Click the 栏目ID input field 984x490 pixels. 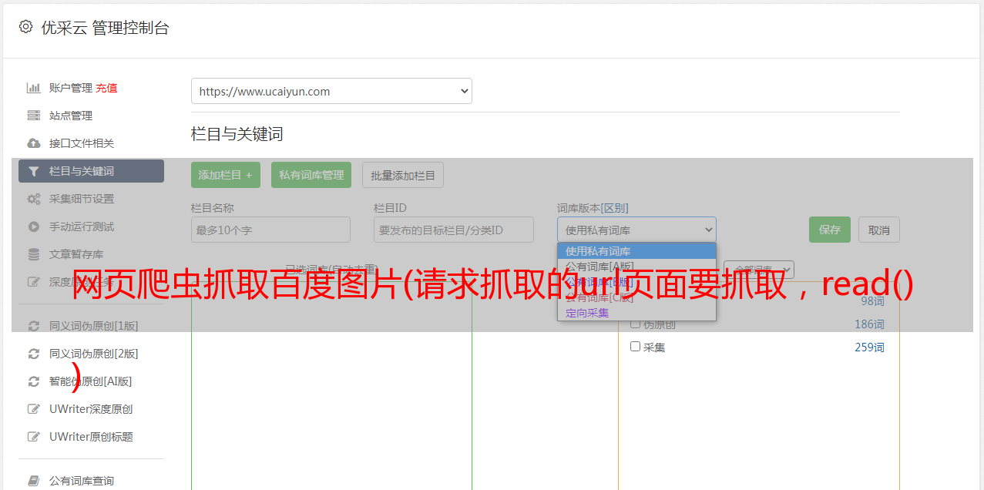click(454, 230)
